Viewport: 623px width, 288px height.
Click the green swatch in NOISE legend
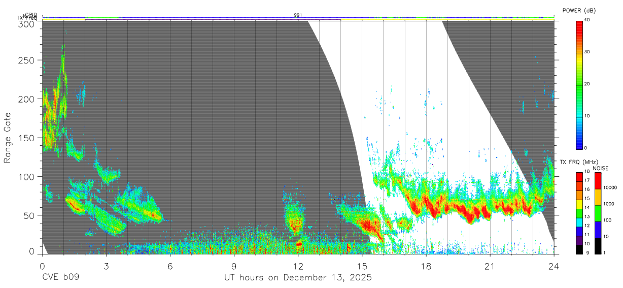point(598,213)
